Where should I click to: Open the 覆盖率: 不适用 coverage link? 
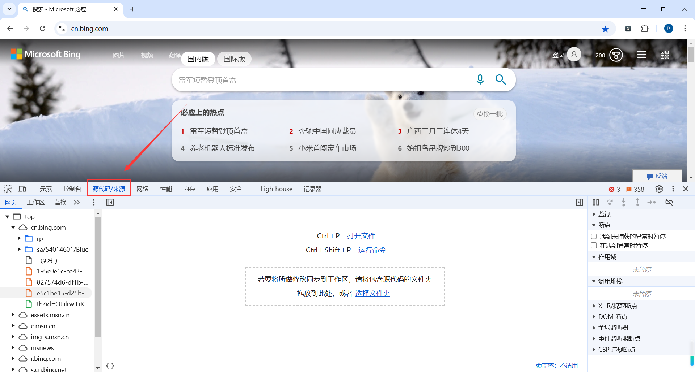point(557,365)
